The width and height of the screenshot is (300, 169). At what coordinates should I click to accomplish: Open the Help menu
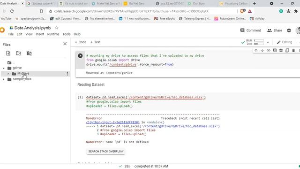(x=77, y=34)
